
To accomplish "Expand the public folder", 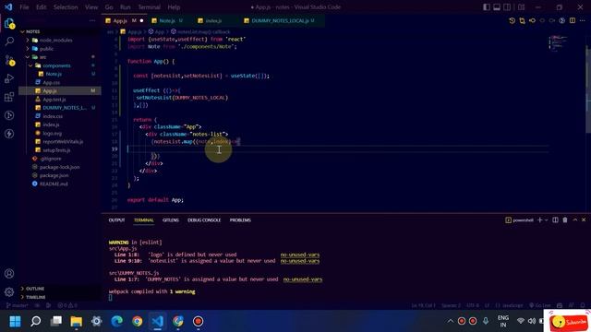I will pos(60,49).
